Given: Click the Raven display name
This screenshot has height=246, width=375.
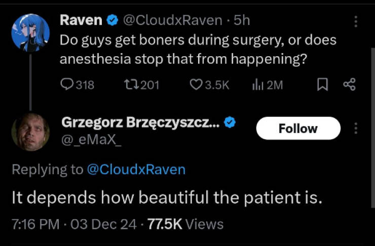Looking at the screenshot, I should (x=82, y=20).
